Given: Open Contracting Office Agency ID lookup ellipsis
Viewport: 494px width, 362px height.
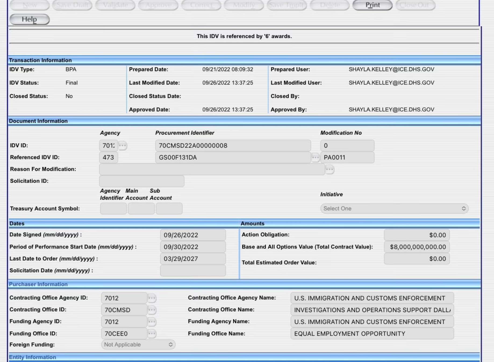Looking at the screenshot, I should 152,298.
